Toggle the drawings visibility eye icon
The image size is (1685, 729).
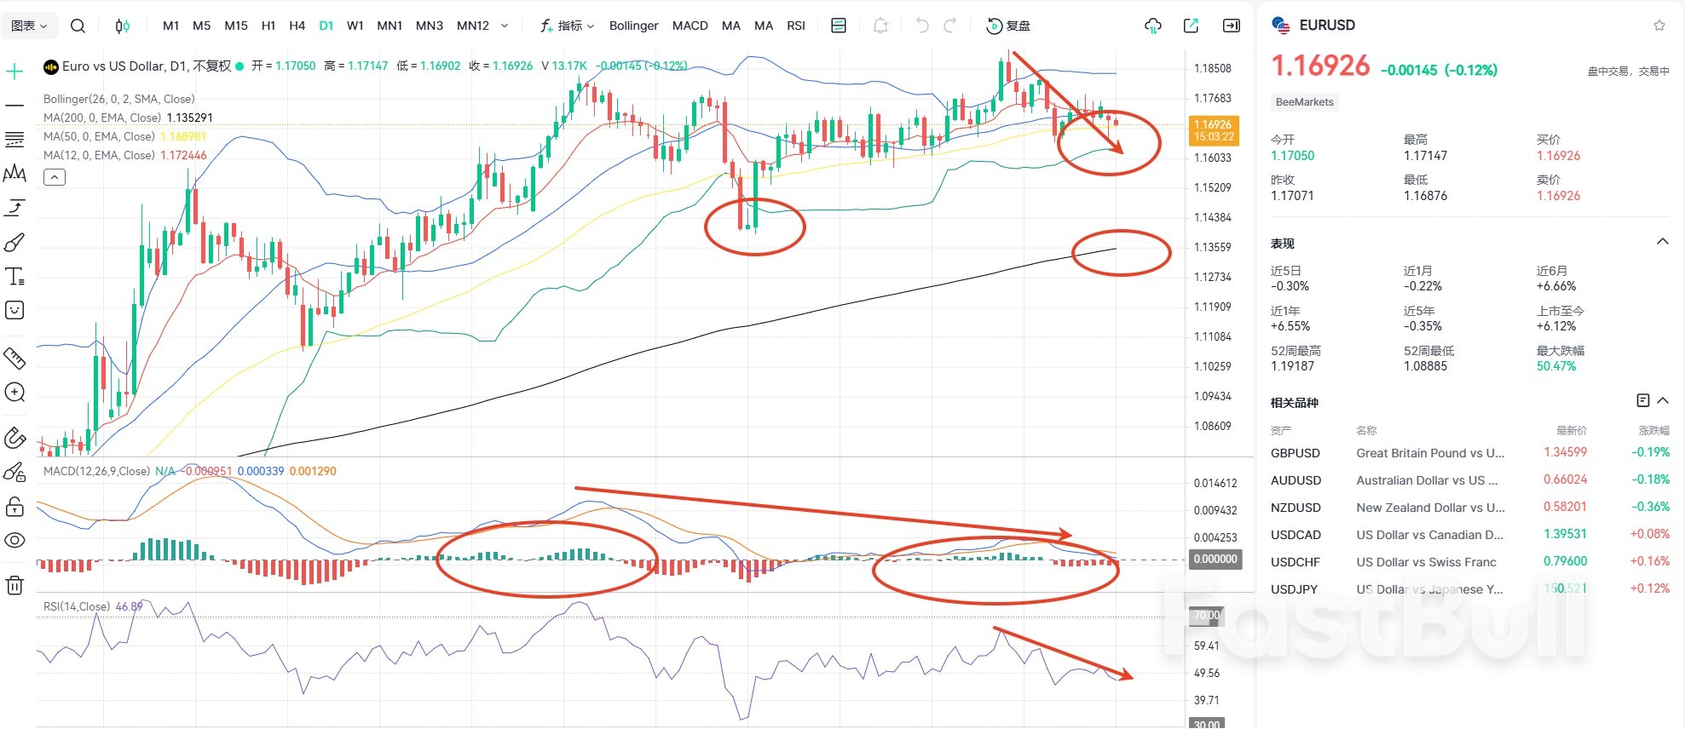coord(14,540)
